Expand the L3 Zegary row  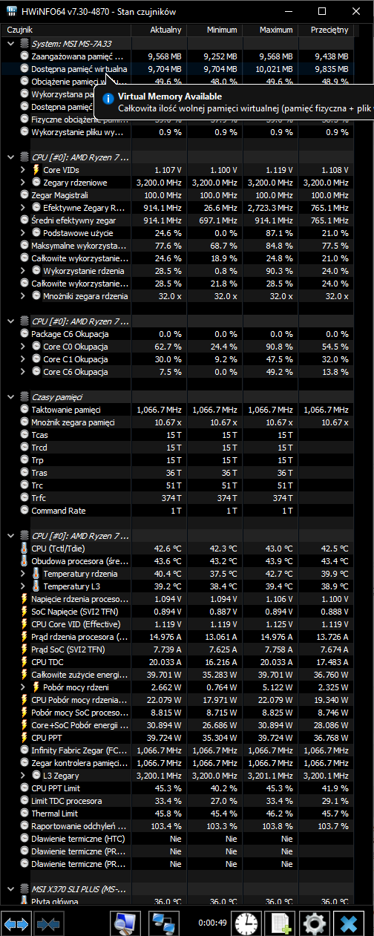click(x=23, y=775)
